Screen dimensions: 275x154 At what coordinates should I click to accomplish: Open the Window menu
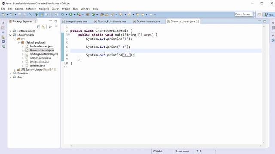tap(86, 9)
